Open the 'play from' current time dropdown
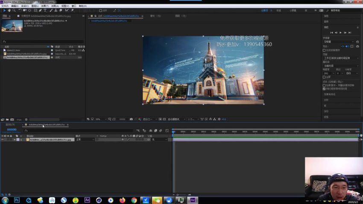 pos(341,66)
